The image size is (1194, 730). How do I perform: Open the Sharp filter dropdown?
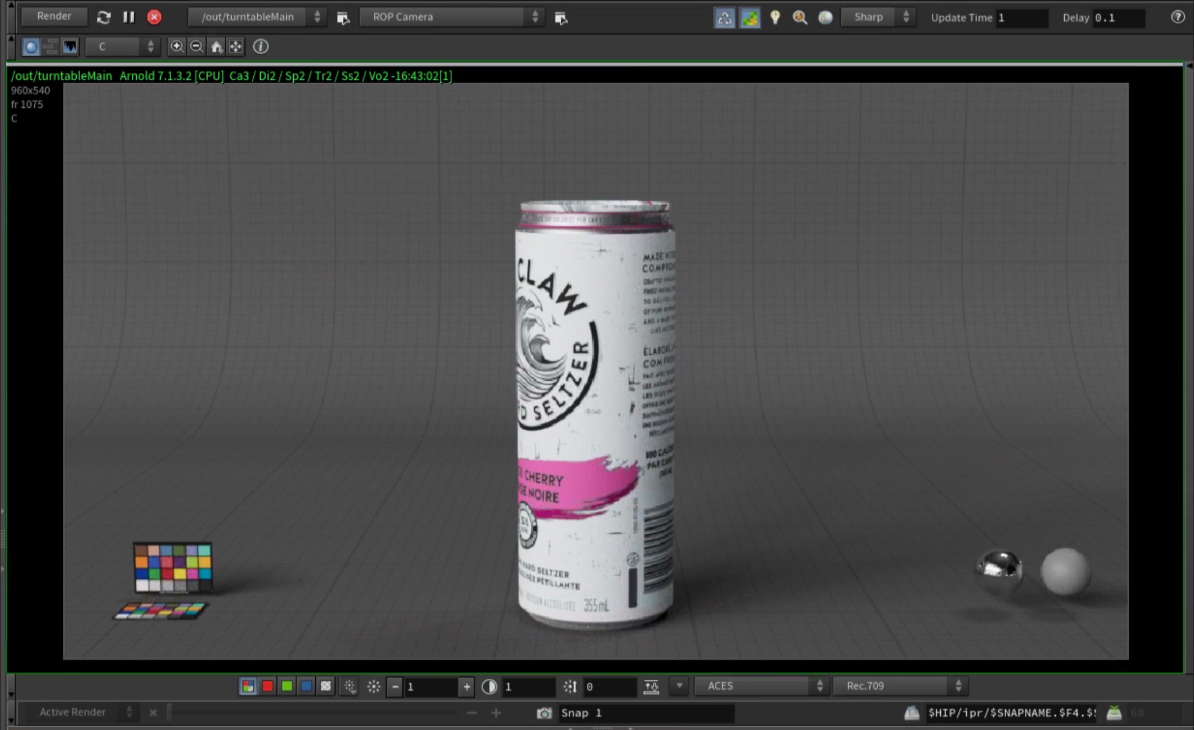pos(878,17)
